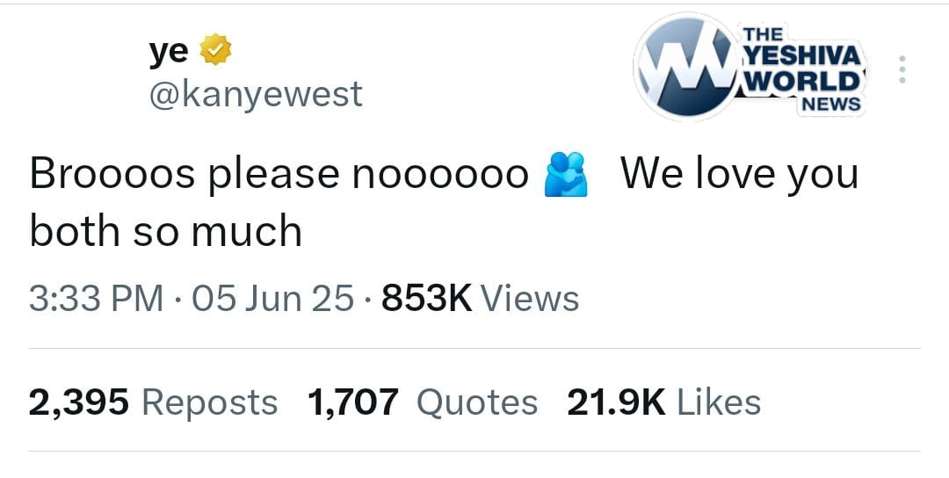The image size is (949, 478).
Task: Click the 3:33 PM timestamp
Action: pos(97,299)
